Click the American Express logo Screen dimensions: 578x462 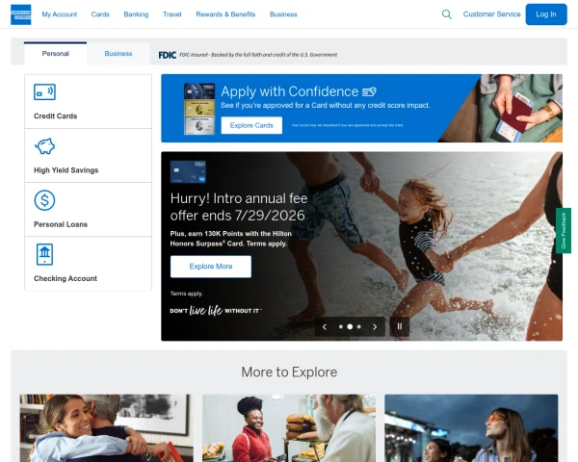point(20,14)
